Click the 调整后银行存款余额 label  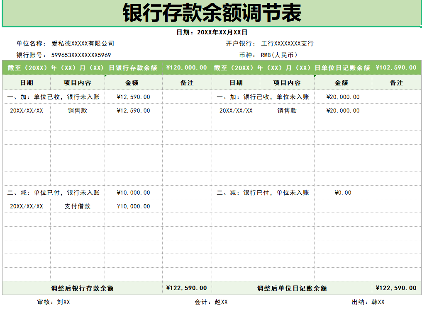[x=82, y=288]
